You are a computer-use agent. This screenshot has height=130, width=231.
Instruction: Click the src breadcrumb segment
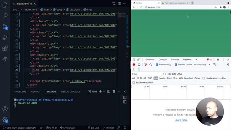(x=15, y=10)
